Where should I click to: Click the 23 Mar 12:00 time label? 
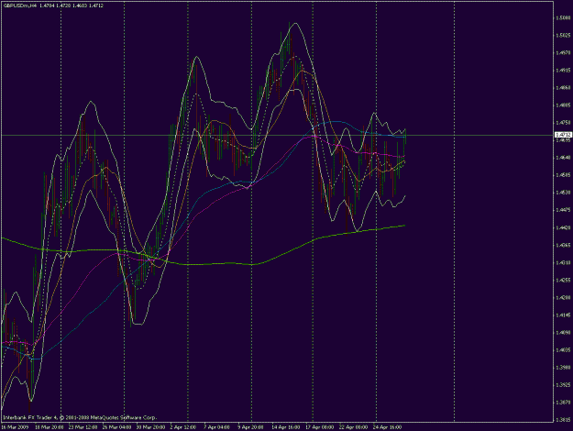pos(83,427)
